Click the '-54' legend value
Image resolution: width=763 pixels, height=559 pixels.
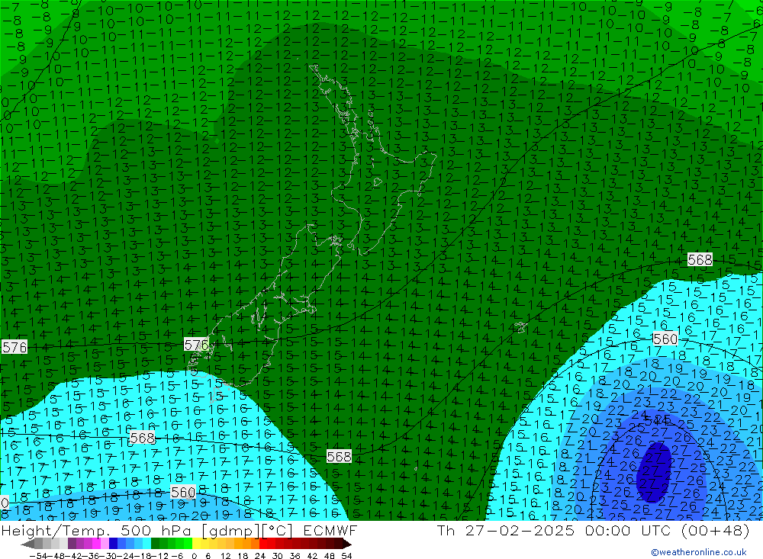click(x=38, y=556)
